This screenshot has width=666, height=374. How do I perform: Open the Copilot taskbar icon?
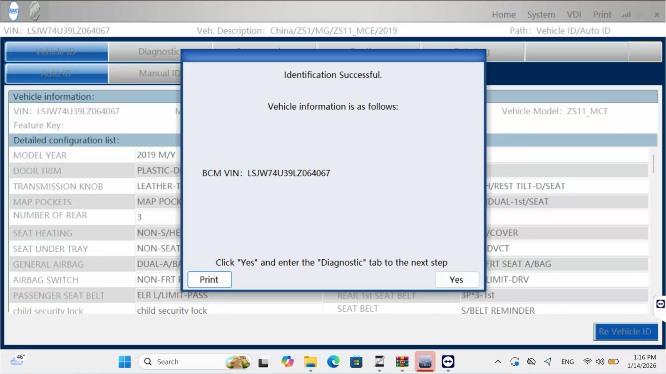287,362
